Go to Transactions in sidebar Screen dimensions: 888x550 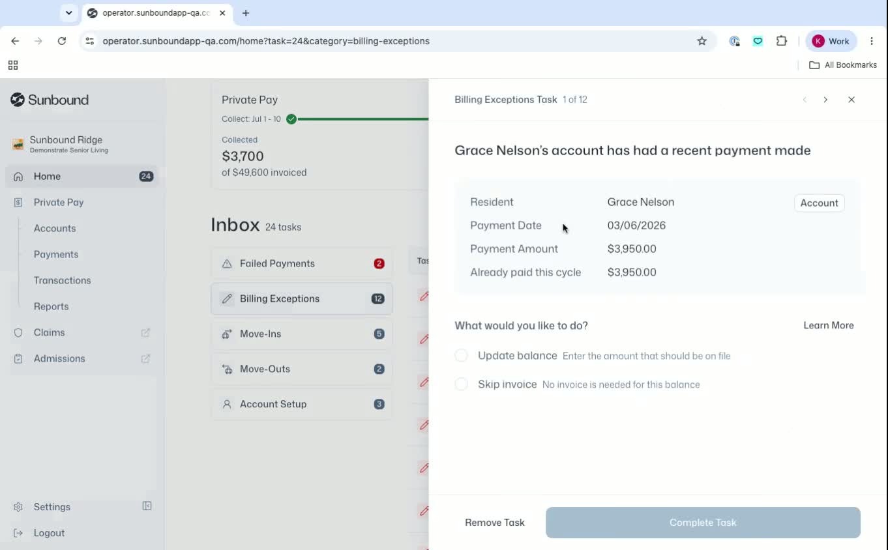pos(62,280)
